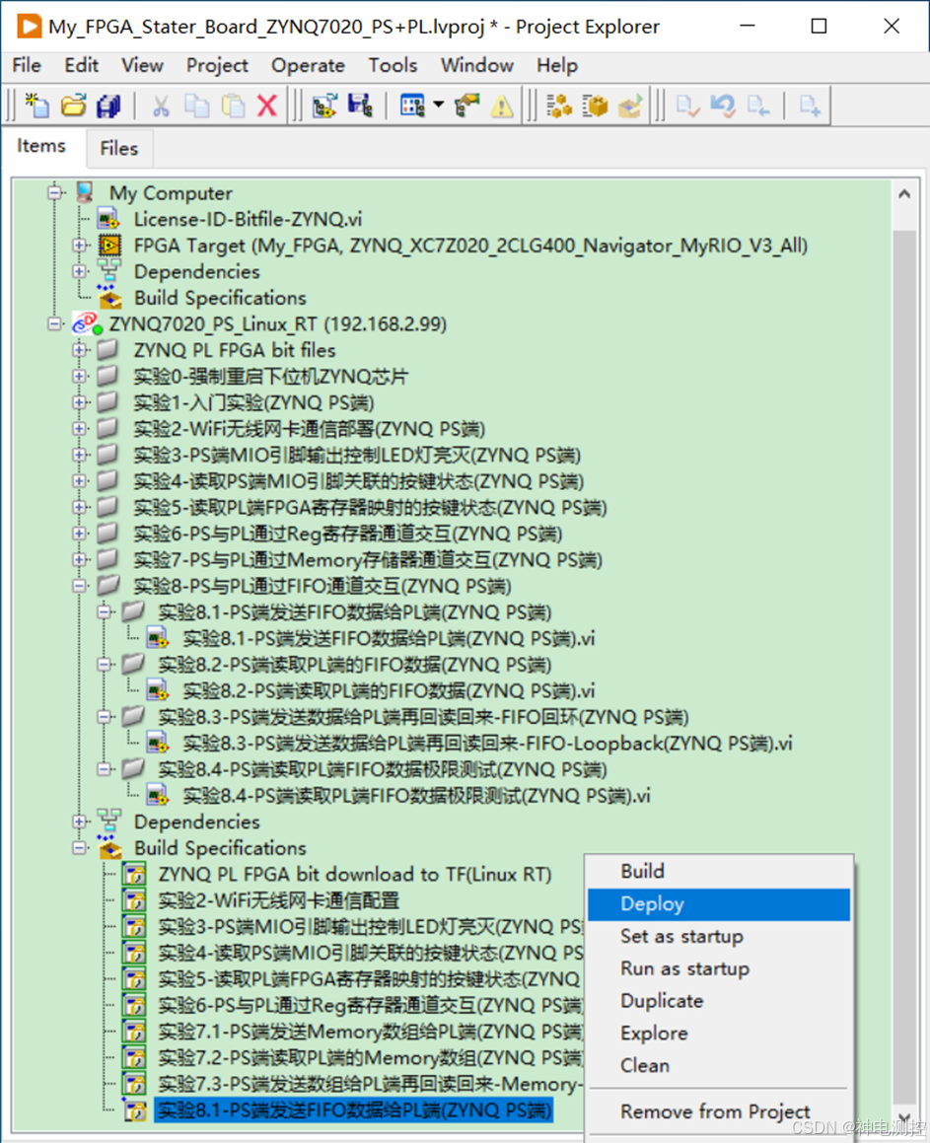Expand the 实验1-入门实验 folder

point(79,402)
